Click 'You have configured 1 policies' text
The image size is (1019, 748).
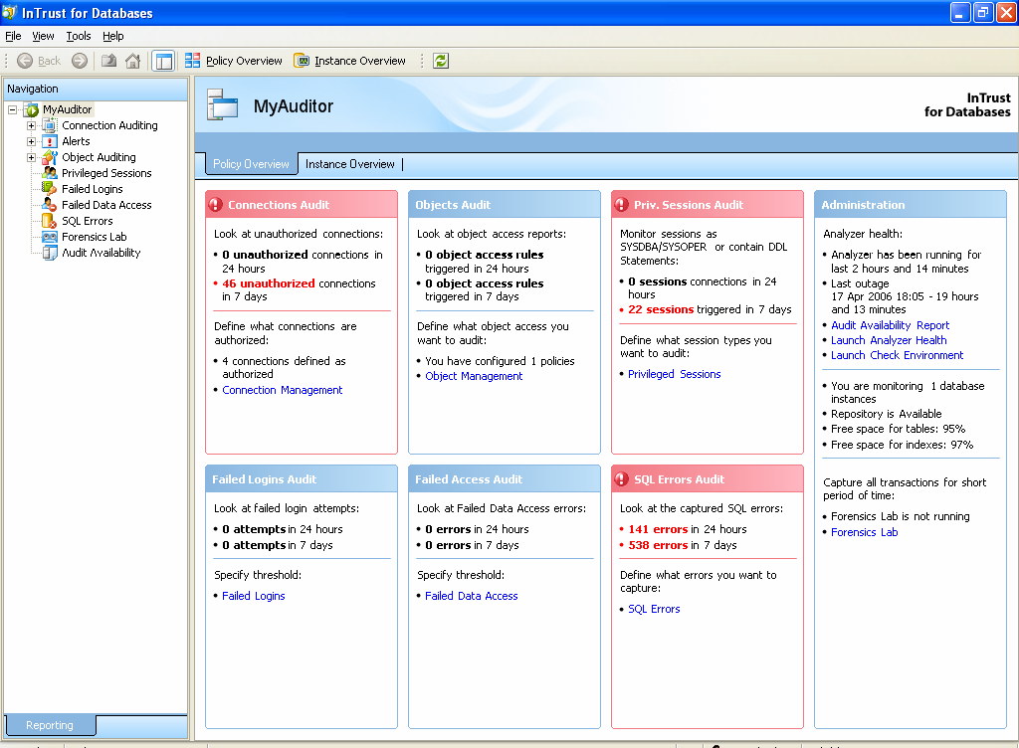coord(500,361)
